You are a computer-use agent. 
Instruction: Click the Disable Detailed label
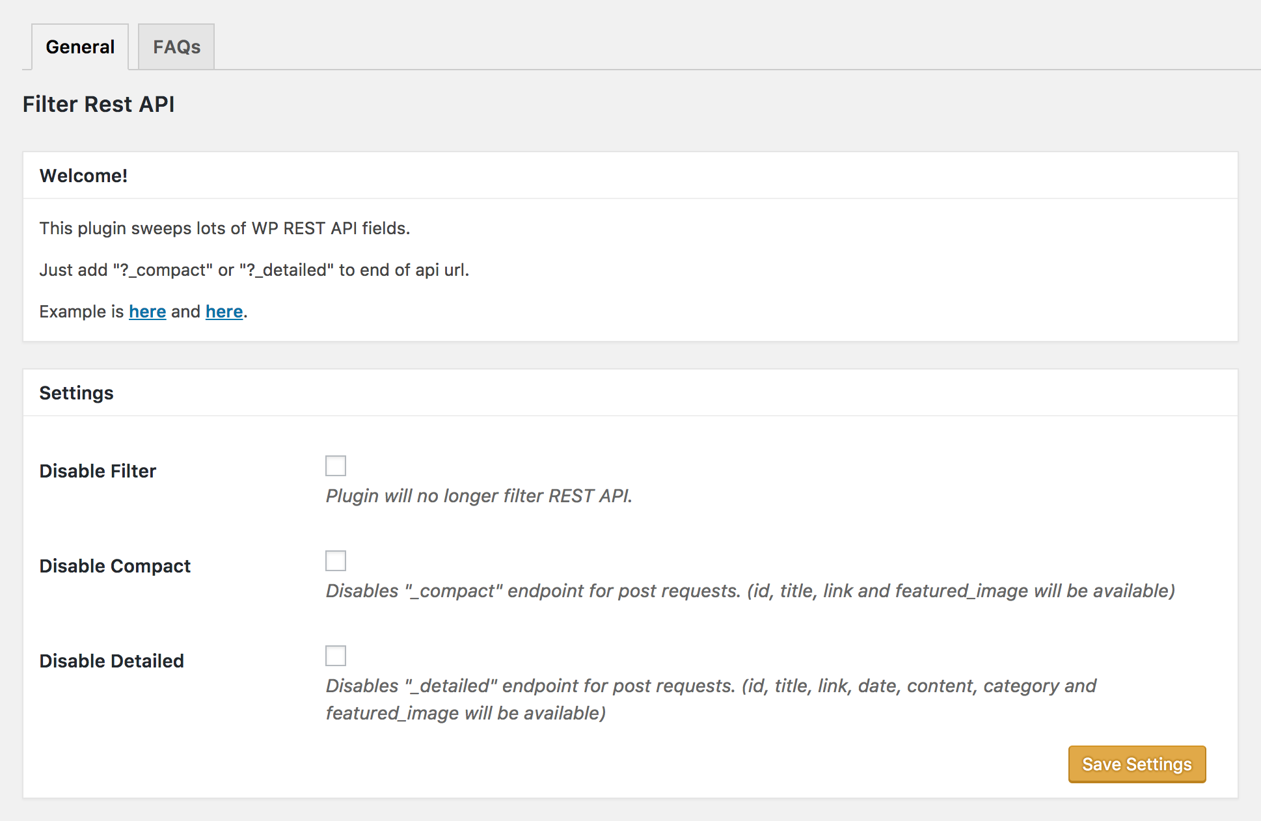pos(112,661)
